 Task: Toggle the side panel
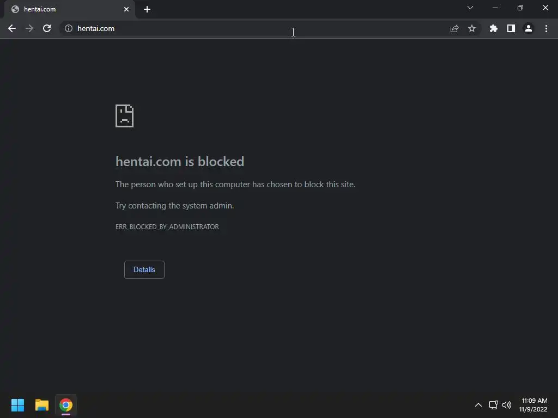[511, 28]
